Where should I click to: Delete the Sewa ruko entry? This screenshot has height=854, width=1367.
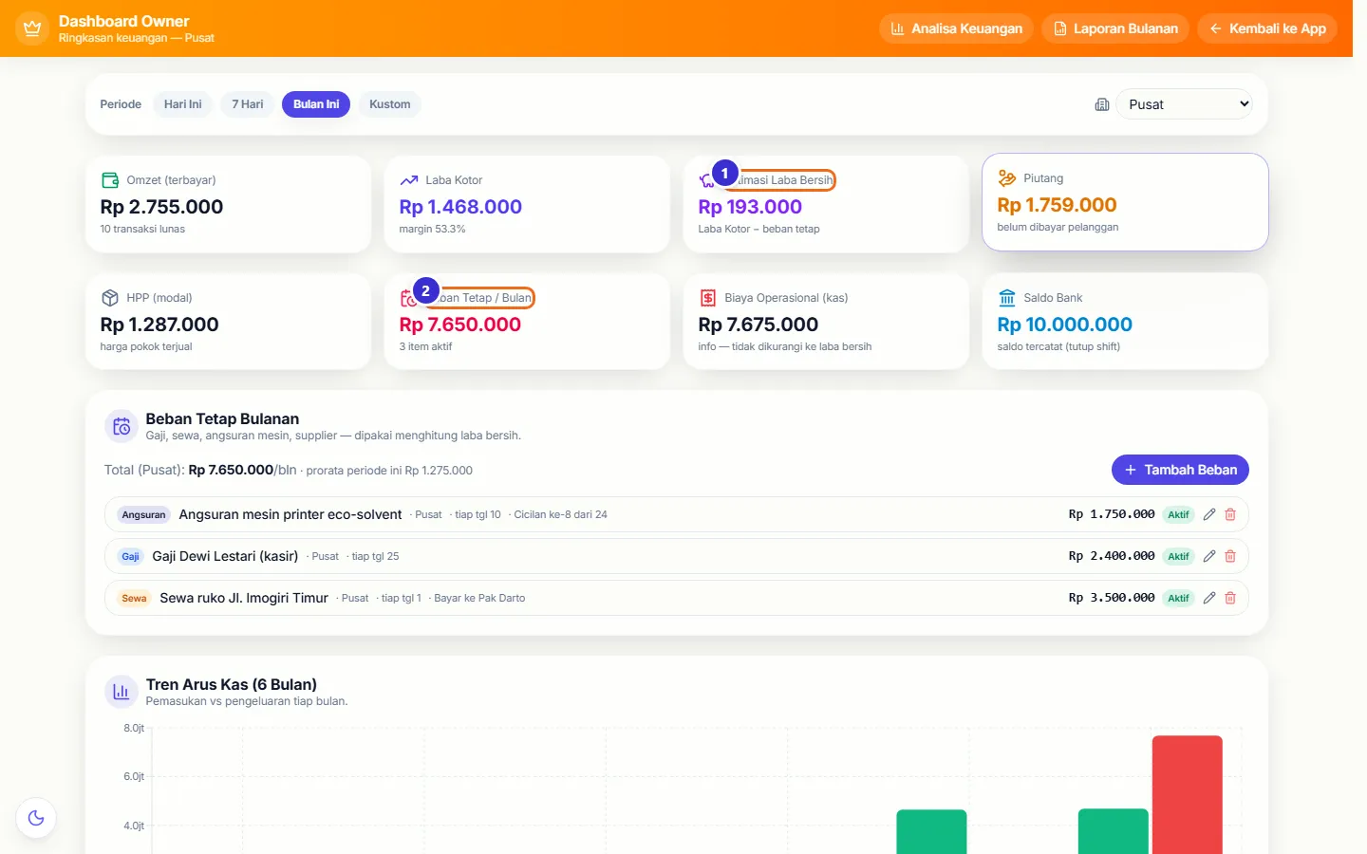pos(1230,598)
